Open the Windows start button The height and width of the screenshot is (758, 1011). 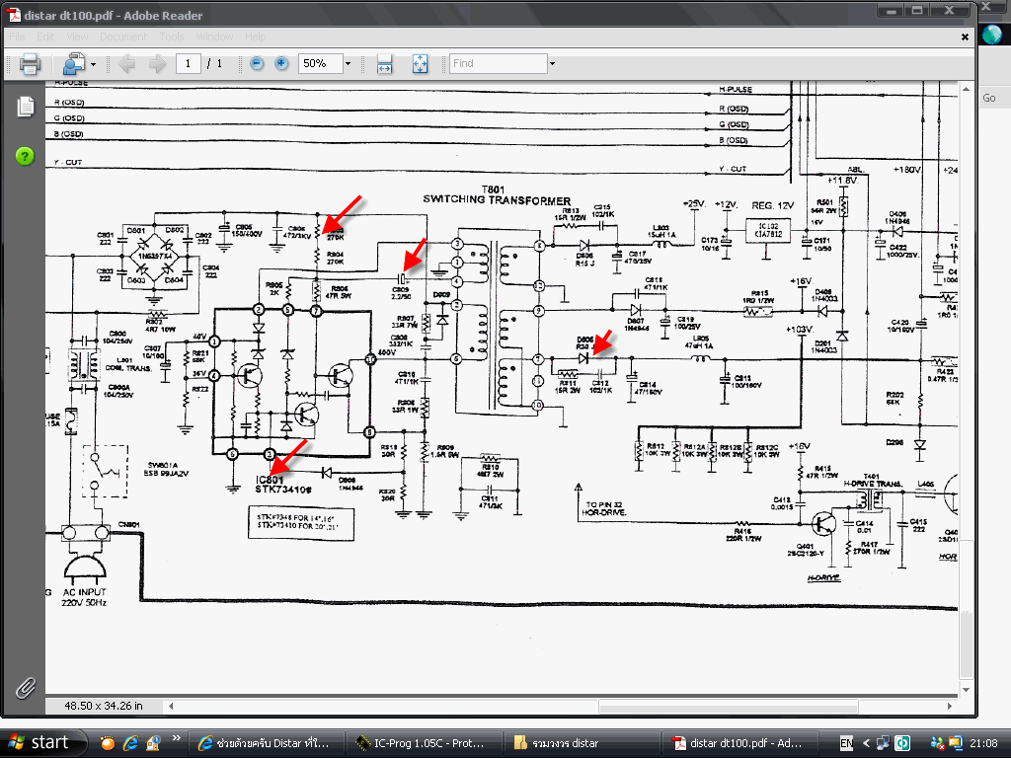[42, 742]
